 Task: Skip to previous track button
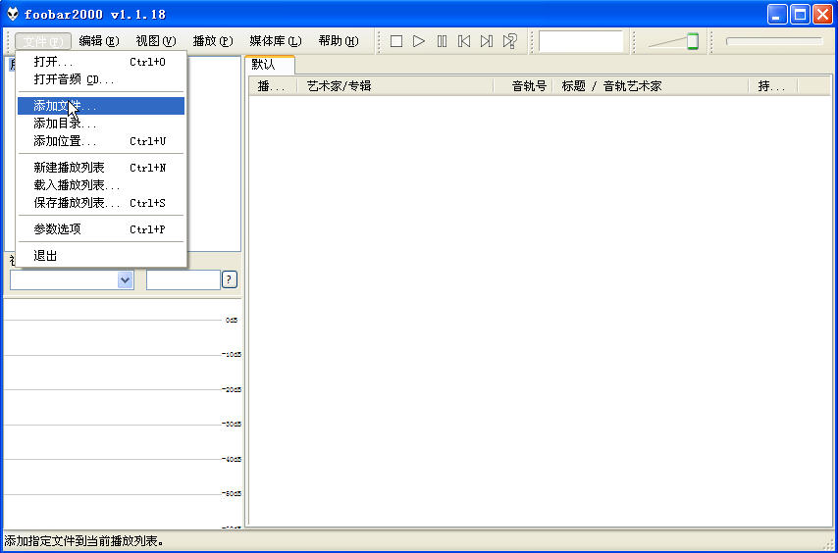(x=464, y=41)
